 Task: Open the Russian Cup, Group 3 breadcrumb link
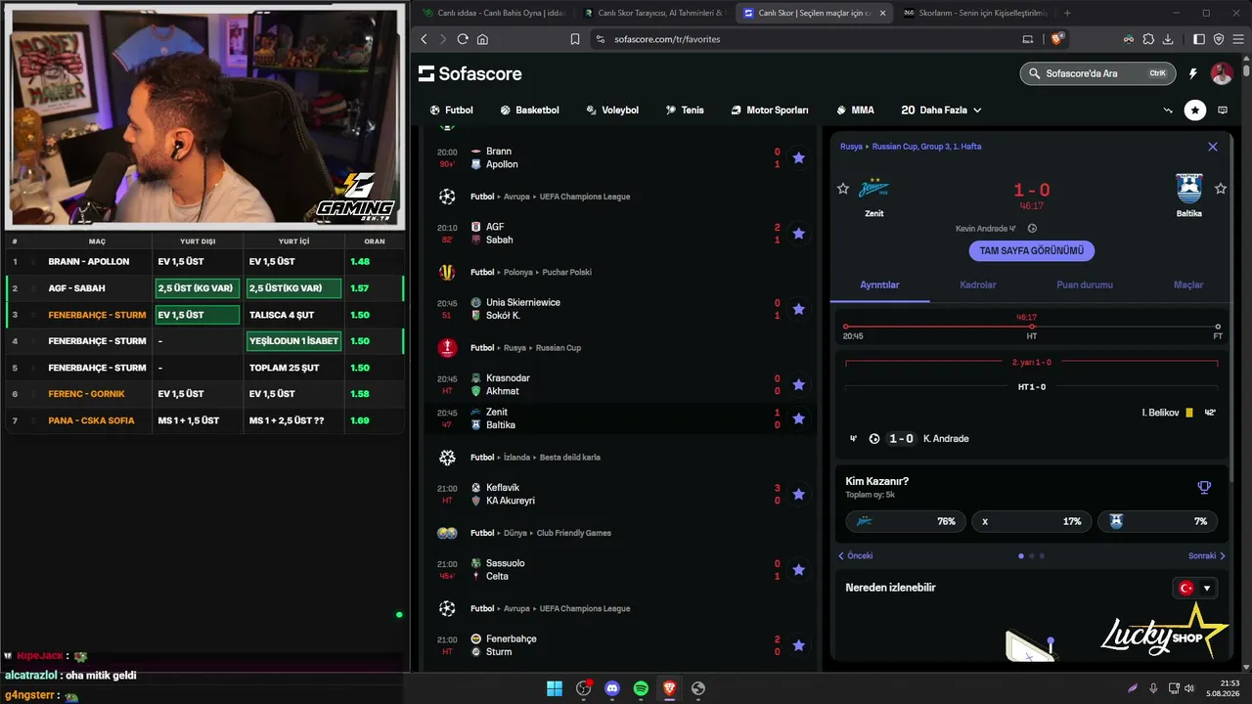click(x=926, y=147)
